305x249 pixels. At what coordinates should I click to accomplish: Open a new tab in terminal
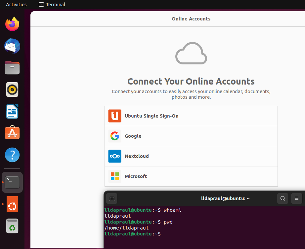click(x=112, y=198)
